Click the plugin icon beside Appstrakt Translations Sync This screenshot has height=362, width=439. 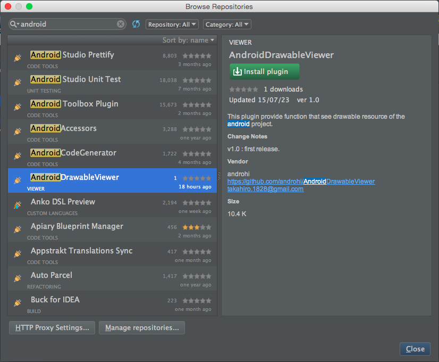18,253
